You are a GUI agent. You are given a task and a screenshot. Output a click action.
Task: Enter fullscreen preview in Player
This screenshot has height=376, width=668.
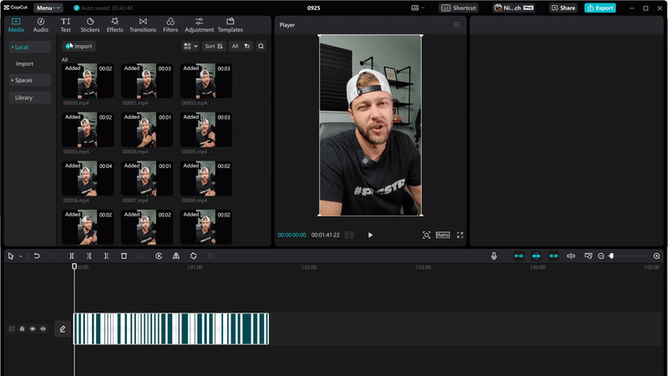click(460, 235)
